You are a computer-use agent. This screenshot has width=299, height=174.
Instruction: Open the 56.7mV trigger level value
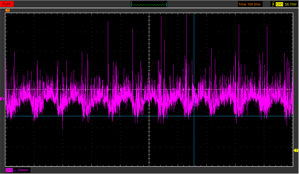[x=291, y=4]
